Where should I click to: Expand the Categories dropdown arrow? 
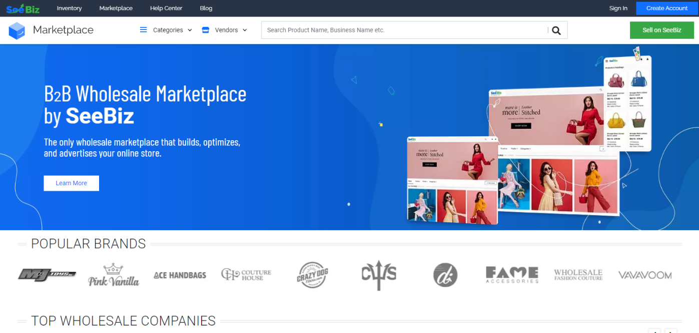coord(190,30)
